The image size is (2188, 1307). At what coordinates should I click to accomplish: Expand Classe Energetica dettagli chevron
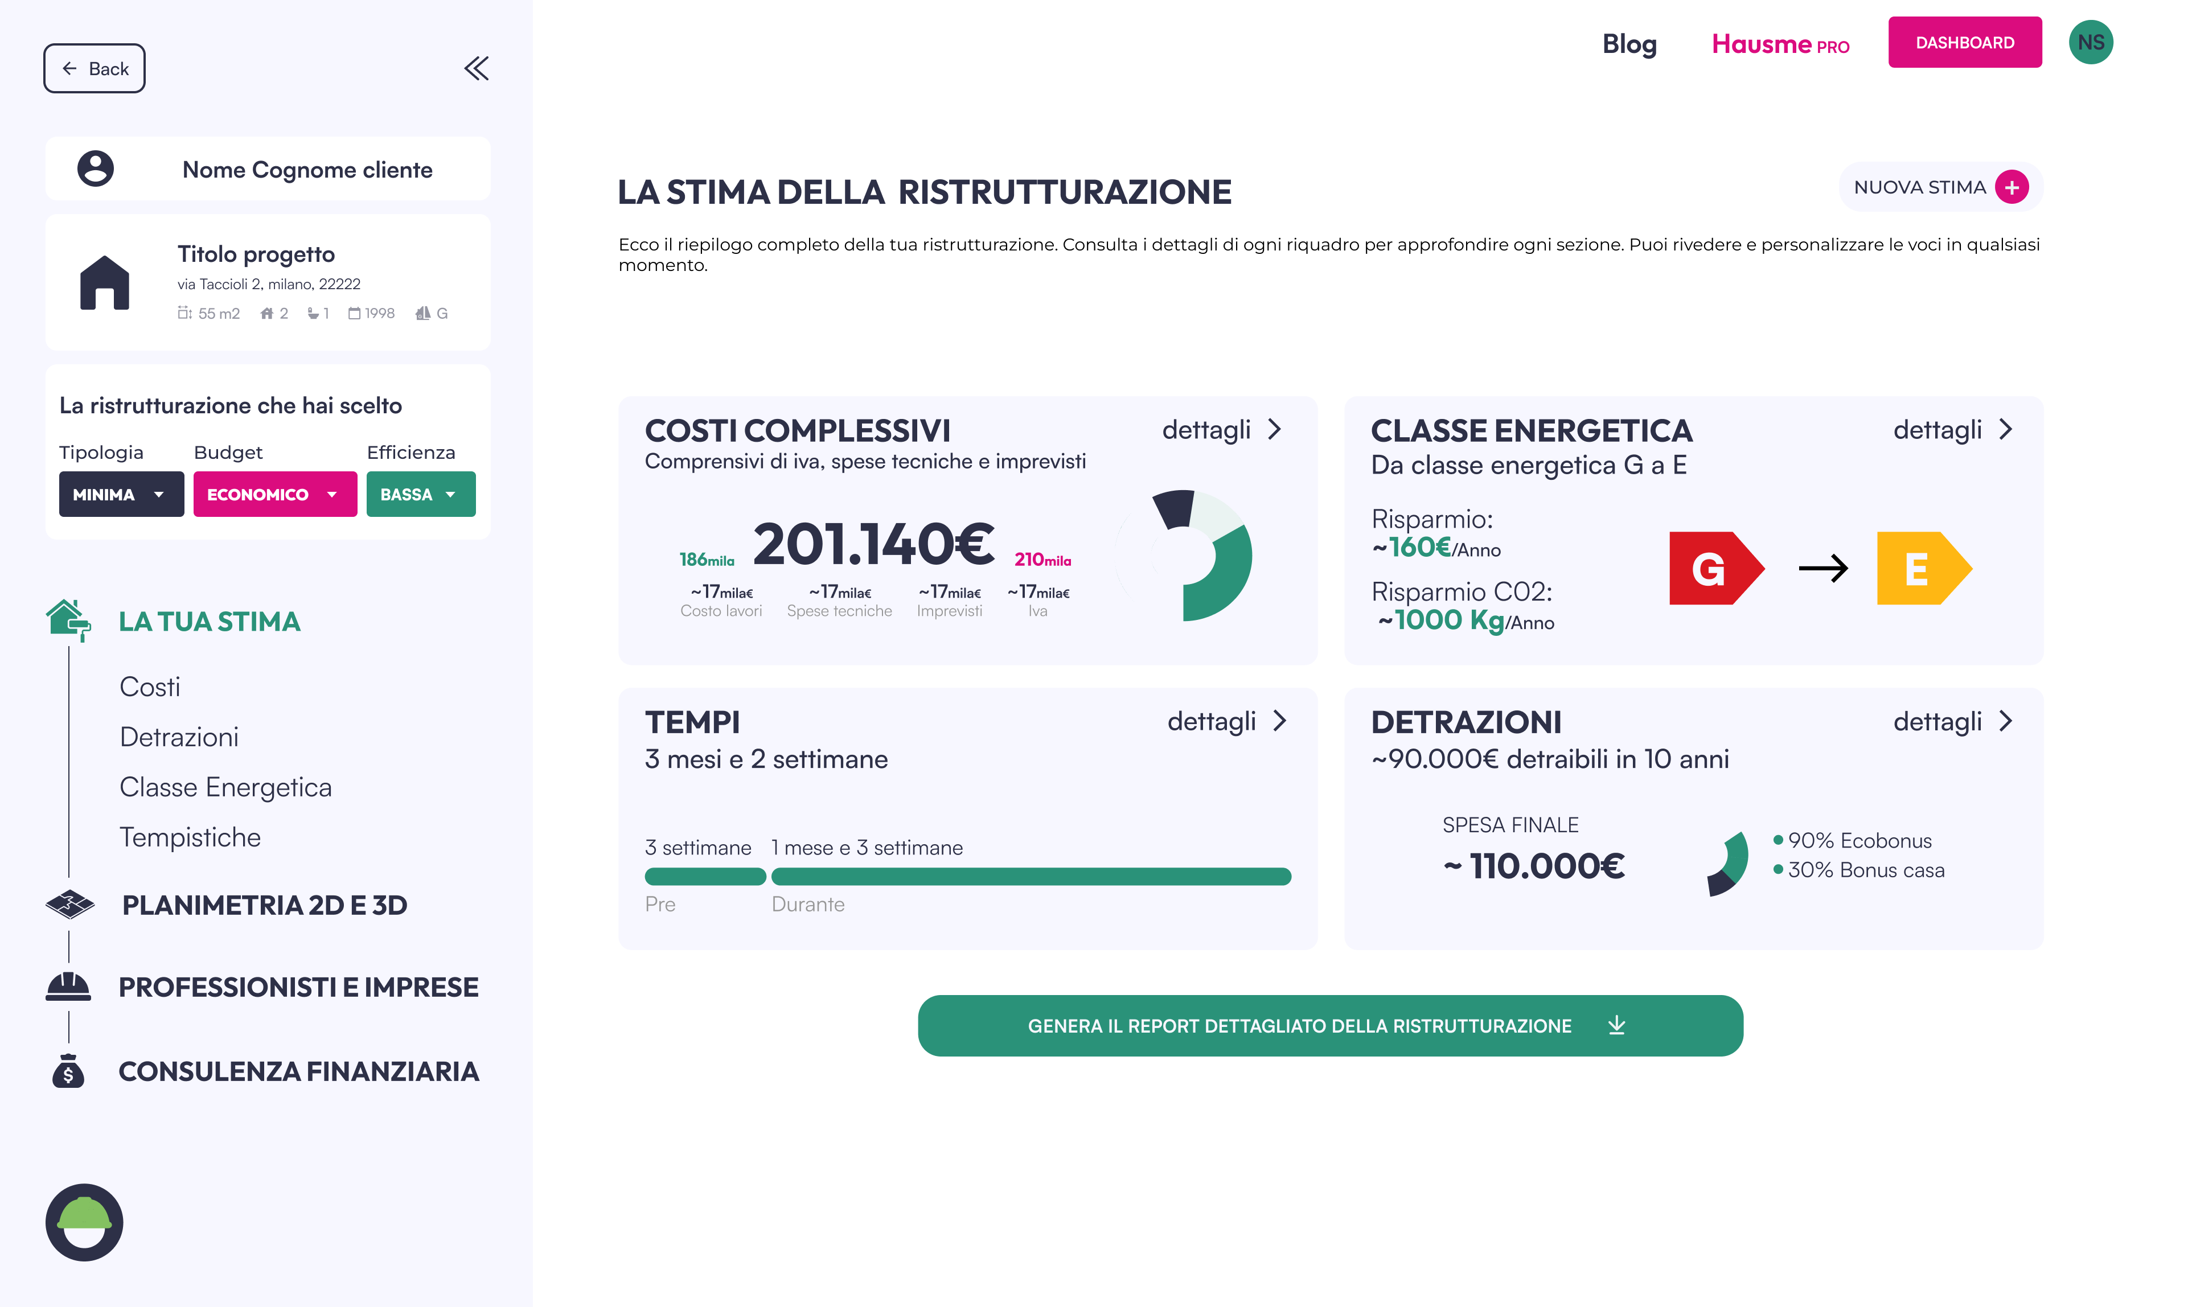2006,430
